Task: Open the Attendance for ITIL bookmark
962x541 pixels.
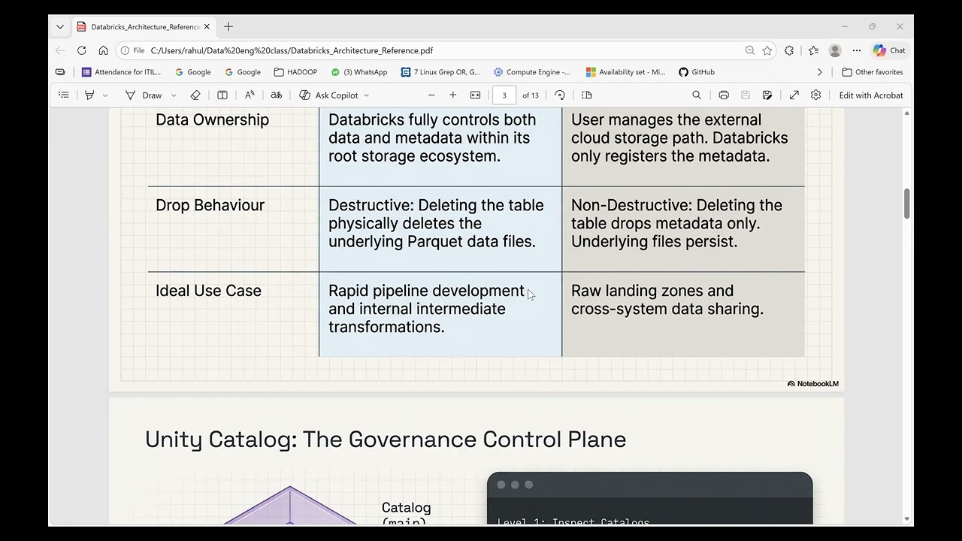Action: [x=122, y=72]
